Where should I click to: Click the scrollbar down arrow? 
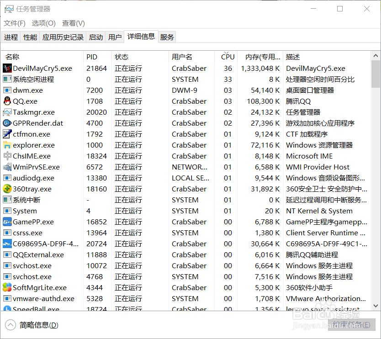376,306
